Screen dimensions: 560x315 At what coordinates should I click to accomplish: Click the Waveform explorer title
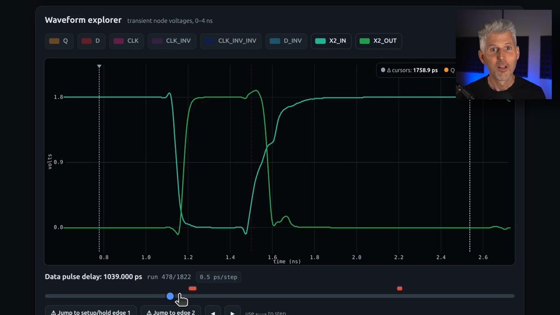click(83, 20)
